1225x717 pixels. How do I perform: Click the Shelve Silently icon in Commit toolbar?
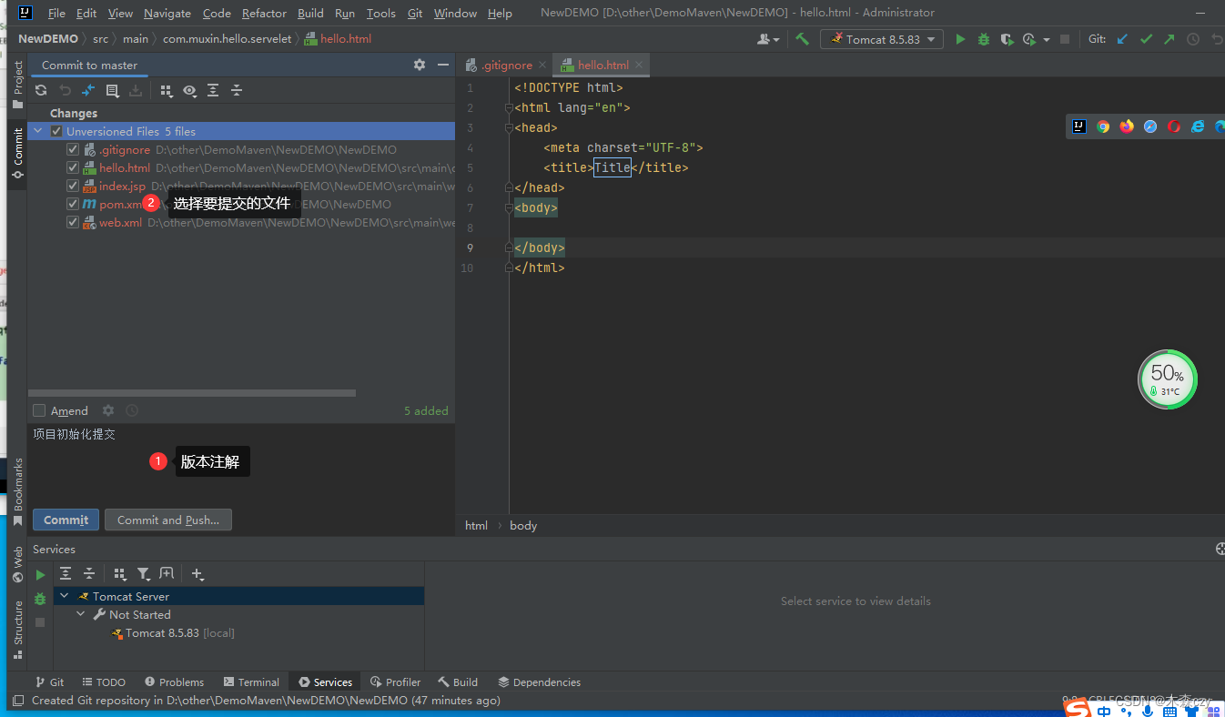coord(136,90)
